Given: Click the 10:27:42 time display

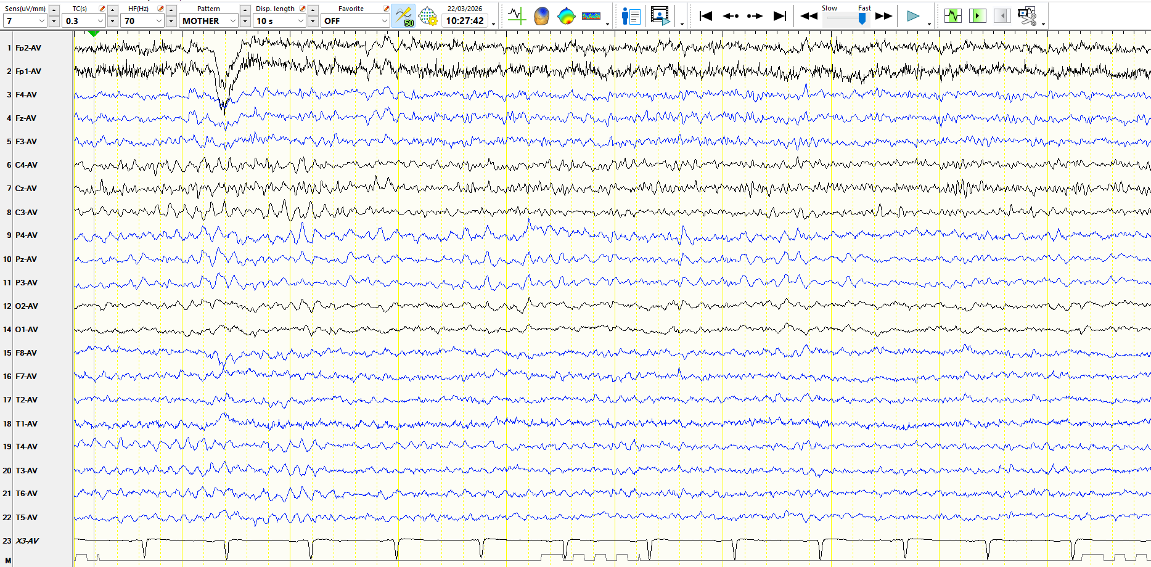Looking at the screenshot, I should point(465,21).
